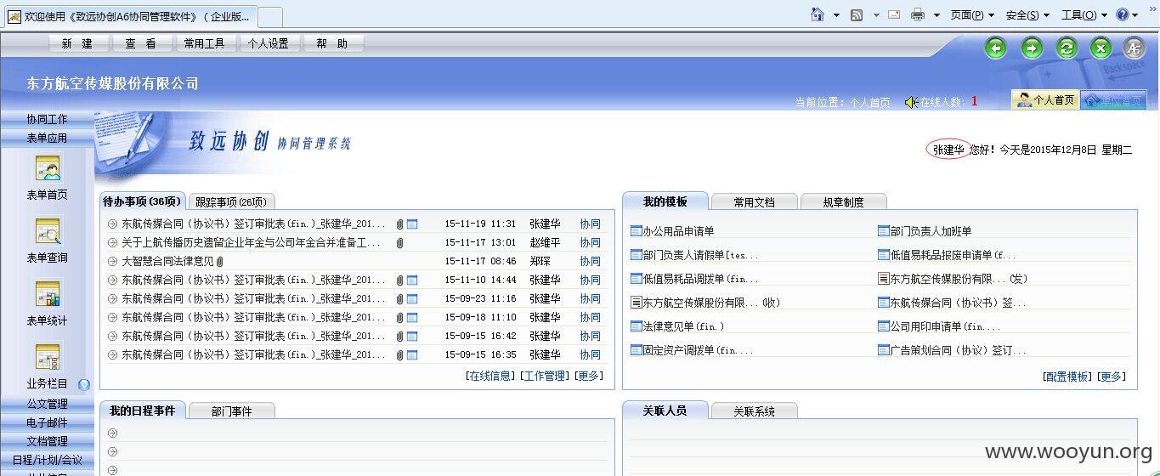Open the 查看 menu

141,43
